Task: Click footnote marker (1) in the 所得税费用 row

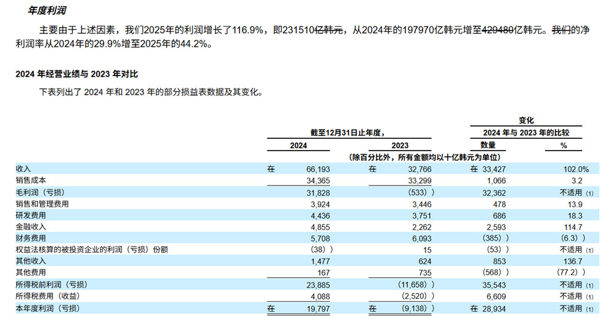Action: point(590,297)
